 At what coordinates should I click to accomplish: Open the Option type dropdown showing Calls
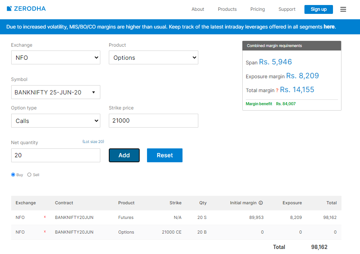(x=56, y=121)
